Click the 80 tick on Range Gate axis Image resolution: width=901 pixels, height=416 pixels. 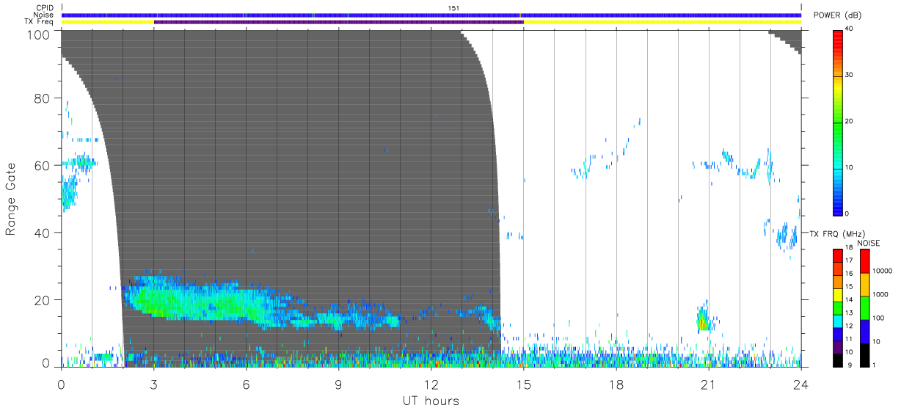click(x=43, y=98)
